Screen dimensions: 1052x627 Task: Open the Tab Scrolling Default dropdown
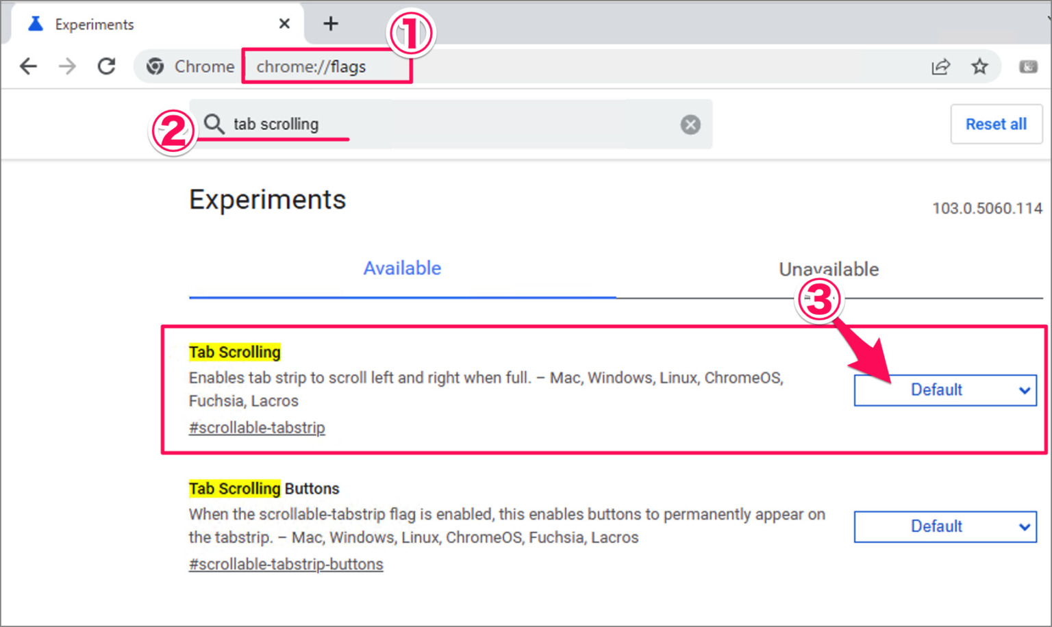[945, 390]
